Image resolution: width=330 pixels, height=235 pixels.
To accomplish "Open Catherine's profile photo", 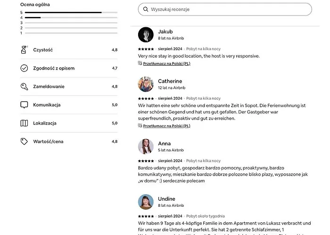I will tap(146, 84).
